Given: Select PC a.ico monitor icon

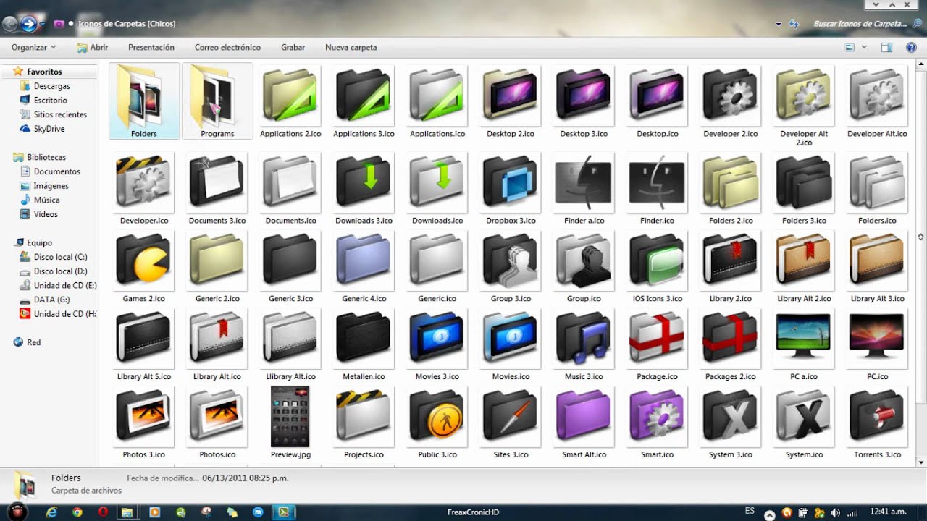Looking at the screenshot, I should (x=803, y=344).
